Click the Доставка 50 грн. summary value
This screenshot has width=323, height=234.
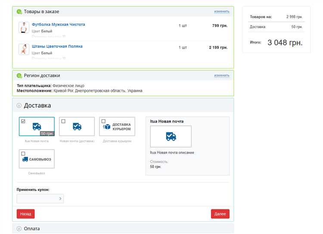297,27
